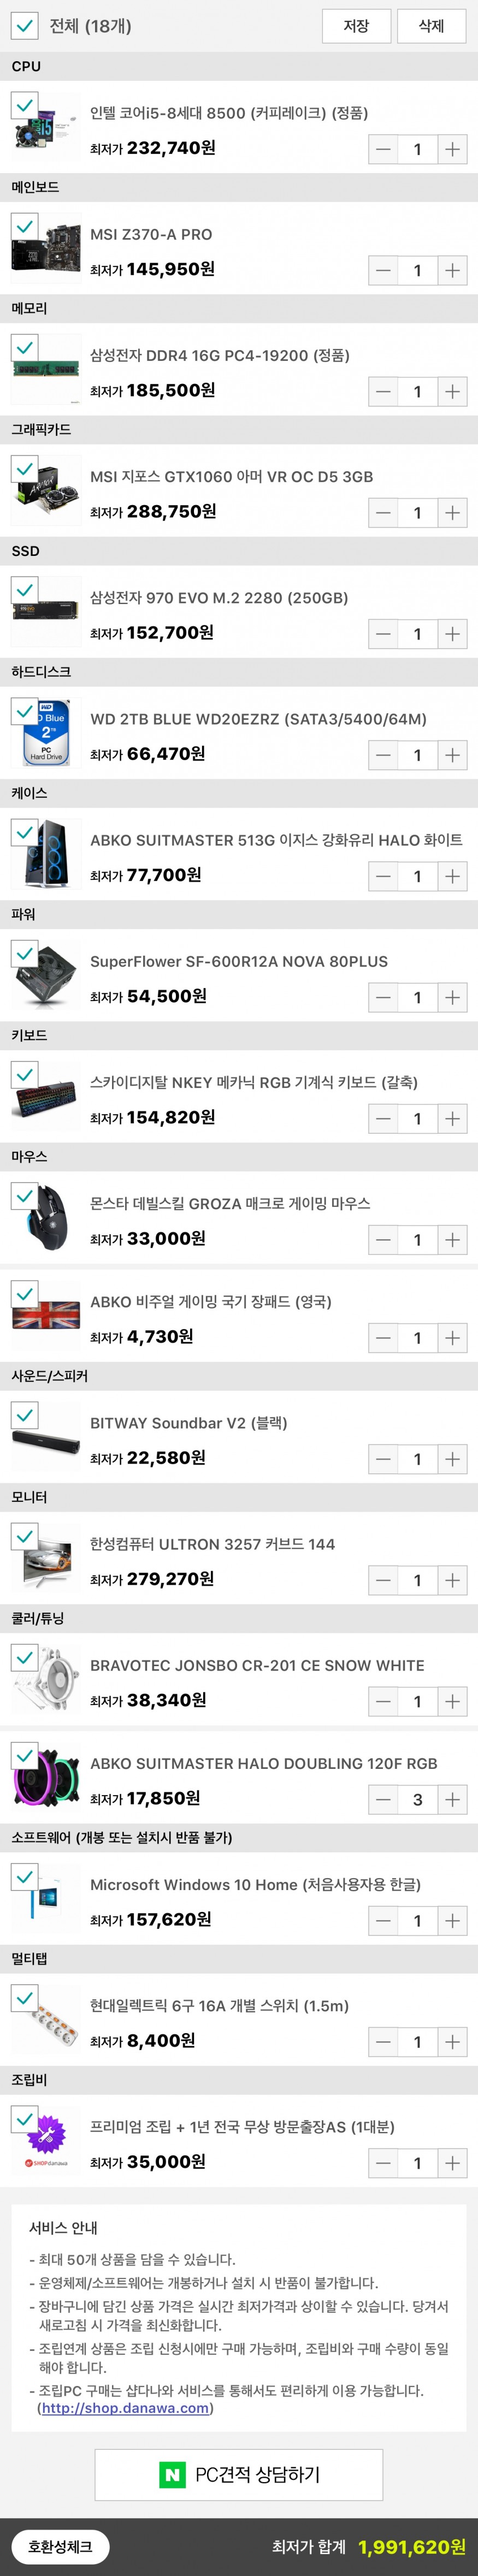Image resolution: width=478 pixels, height=2576 pixels.
Task: Decrease quantity of MSI Z370-A PRO
Action: 383,271
